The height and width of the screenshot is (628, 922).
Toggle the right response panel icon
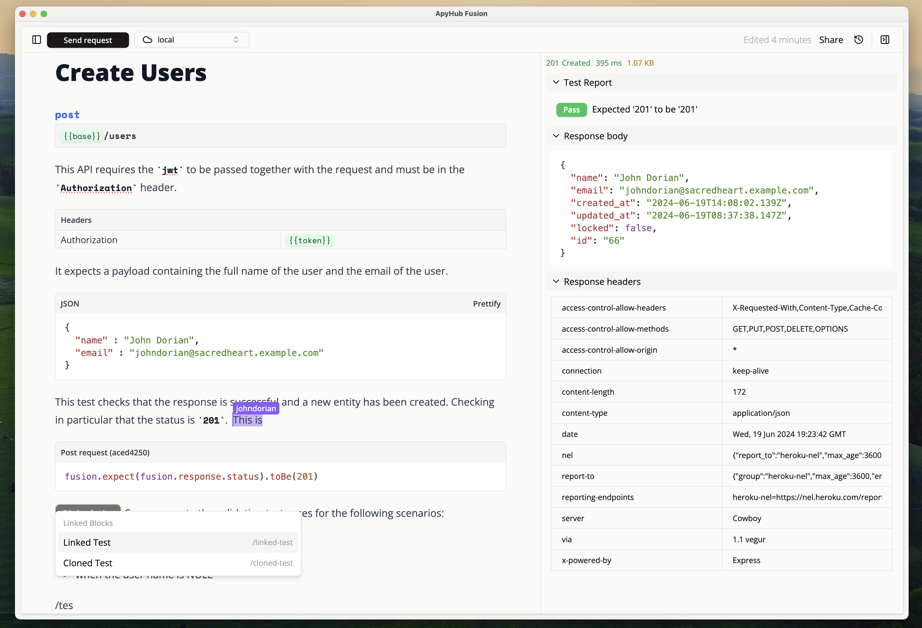click(885, 40)
